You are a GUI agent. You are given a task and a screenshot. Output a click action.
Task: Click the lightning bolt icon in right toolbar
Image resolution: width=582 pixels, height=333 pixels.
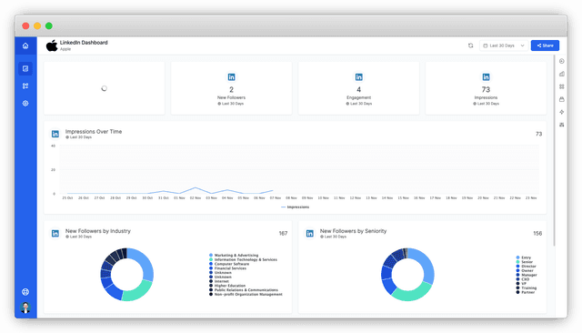click(x=562, y=112)
